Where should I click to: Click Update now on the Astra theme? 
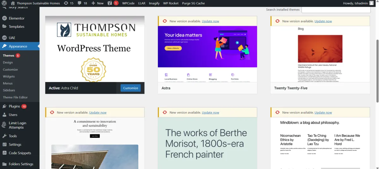click(x=210, y=21)
